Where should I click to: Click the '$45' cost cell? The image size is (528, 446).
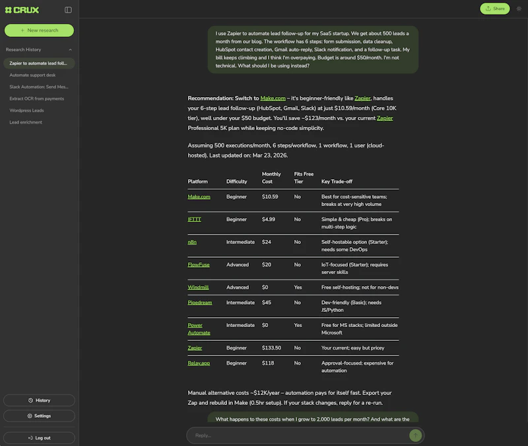pos(267,303)
